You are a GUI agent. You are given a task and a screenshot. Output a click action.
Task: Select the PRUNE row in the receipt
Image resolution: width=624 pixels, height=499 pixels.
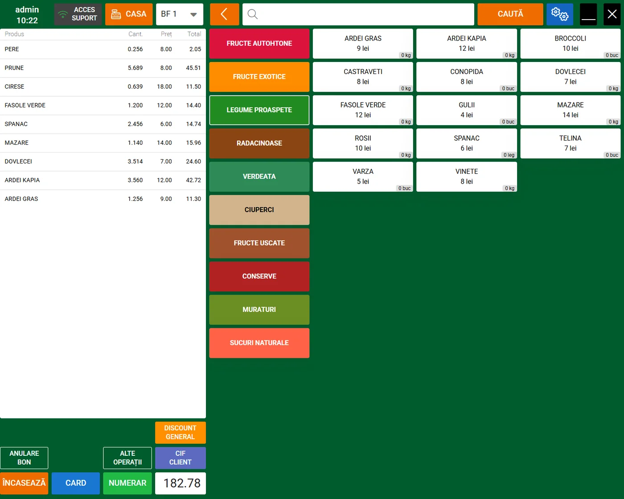[x=103, y=68]
